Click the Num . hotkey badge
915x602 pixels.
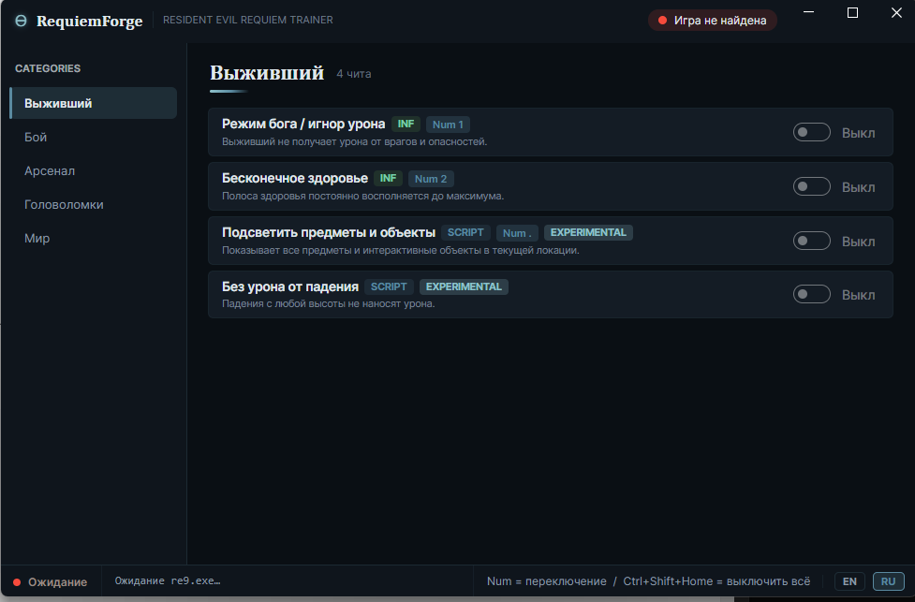(517, 233)
